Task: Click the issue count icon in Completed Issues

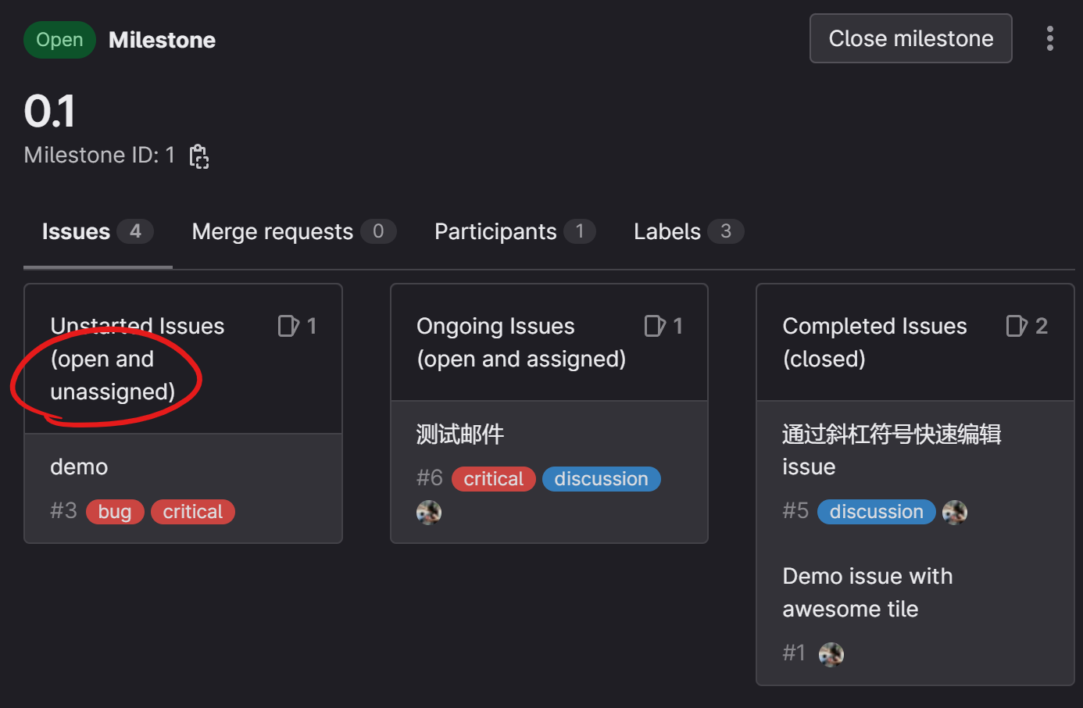Action: click(1017, 326)
